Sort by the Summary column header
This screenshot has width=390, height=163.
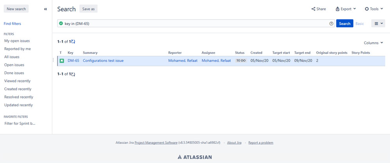point(90,53)
